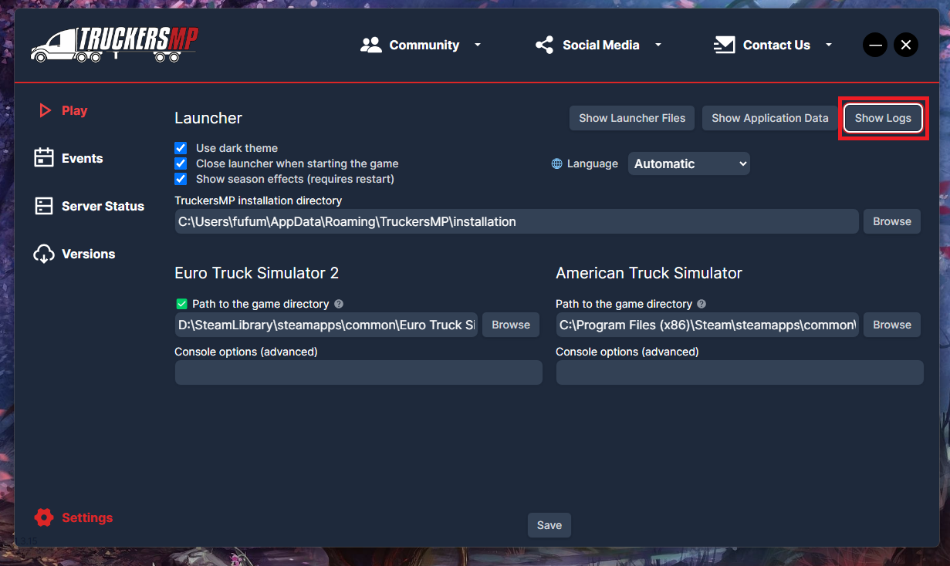Image resolution: width=950 pixels, height=566 pixels.
Task: Click the American Truck Simulator heading
Action: click(649, 273)
